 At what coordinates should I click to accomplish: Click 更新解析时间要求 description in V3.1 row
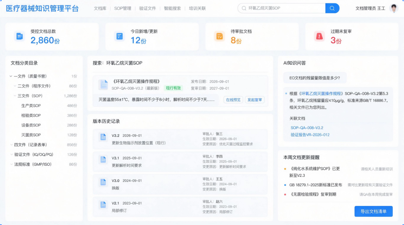[127, 166]
